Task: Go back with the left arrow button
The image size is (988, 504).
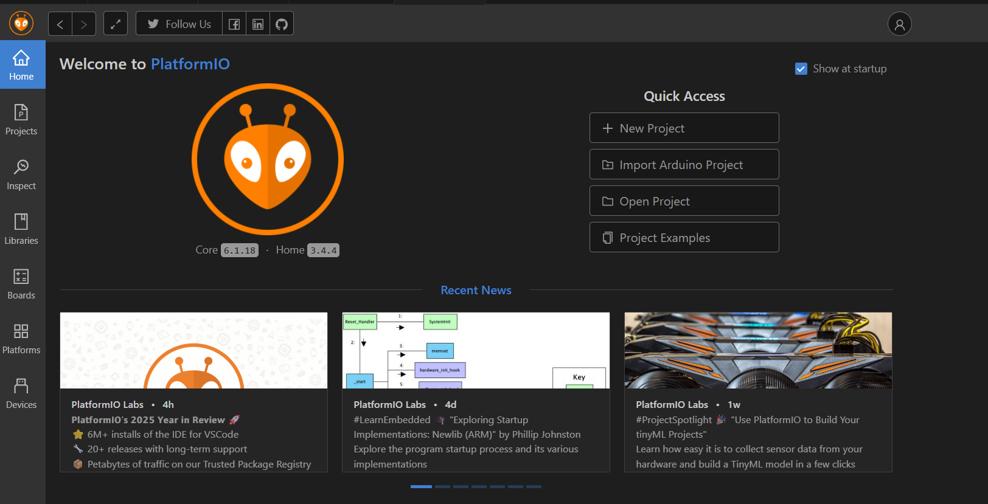Action: click(60, 24)
